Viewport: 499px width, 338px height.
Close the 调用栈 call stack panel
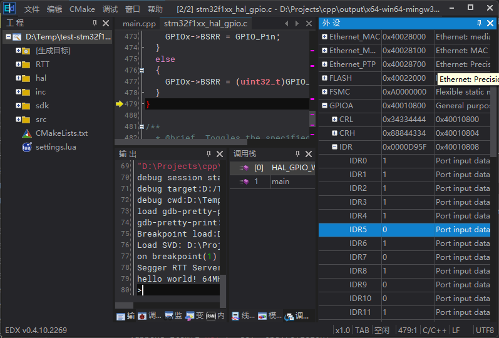point(307,154)
